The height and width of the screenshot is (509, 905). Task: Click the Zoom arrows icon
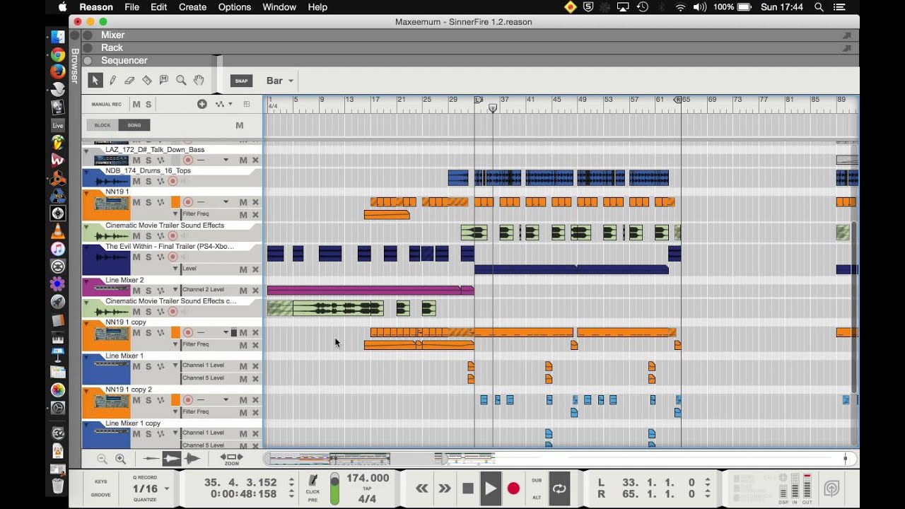[231, 459]
